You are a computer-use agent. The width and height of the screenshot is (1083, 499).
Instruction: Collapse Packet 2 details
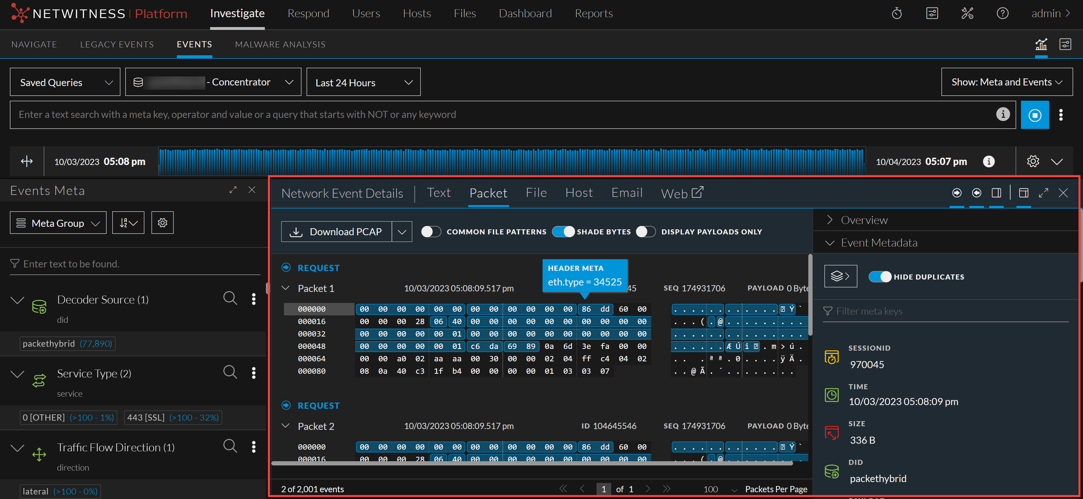[285, 426]
